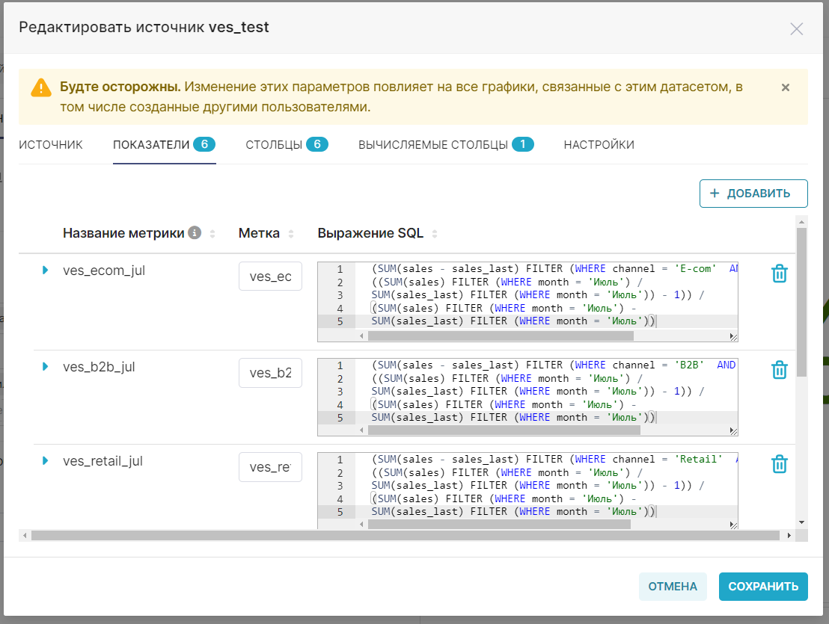Open the НАСТРОЙКИ tab
Image resolution: width=829 pixels, height=624 pixels.
tap(599, 146)
